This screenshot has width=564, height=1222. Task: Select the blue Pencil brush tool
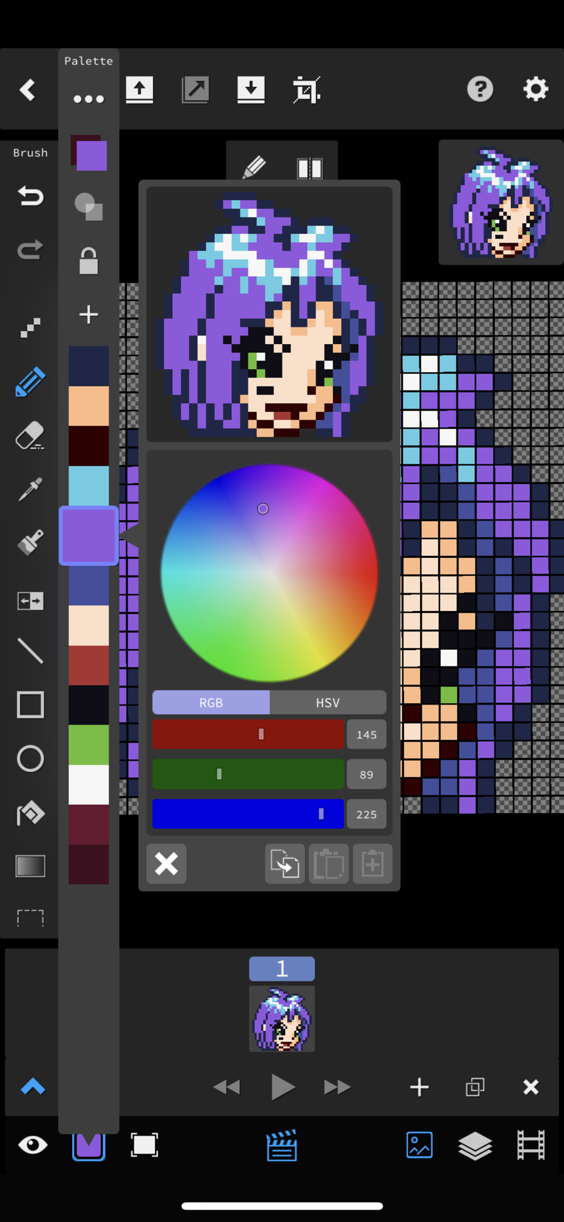[x=30, y=382]
